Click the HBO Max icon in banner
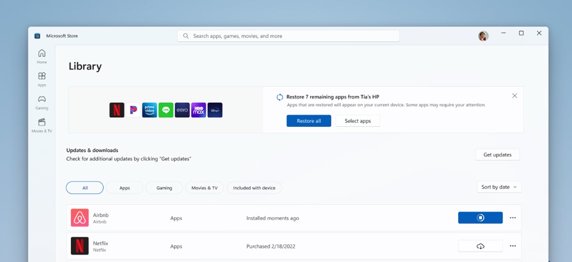 (199, 110)
